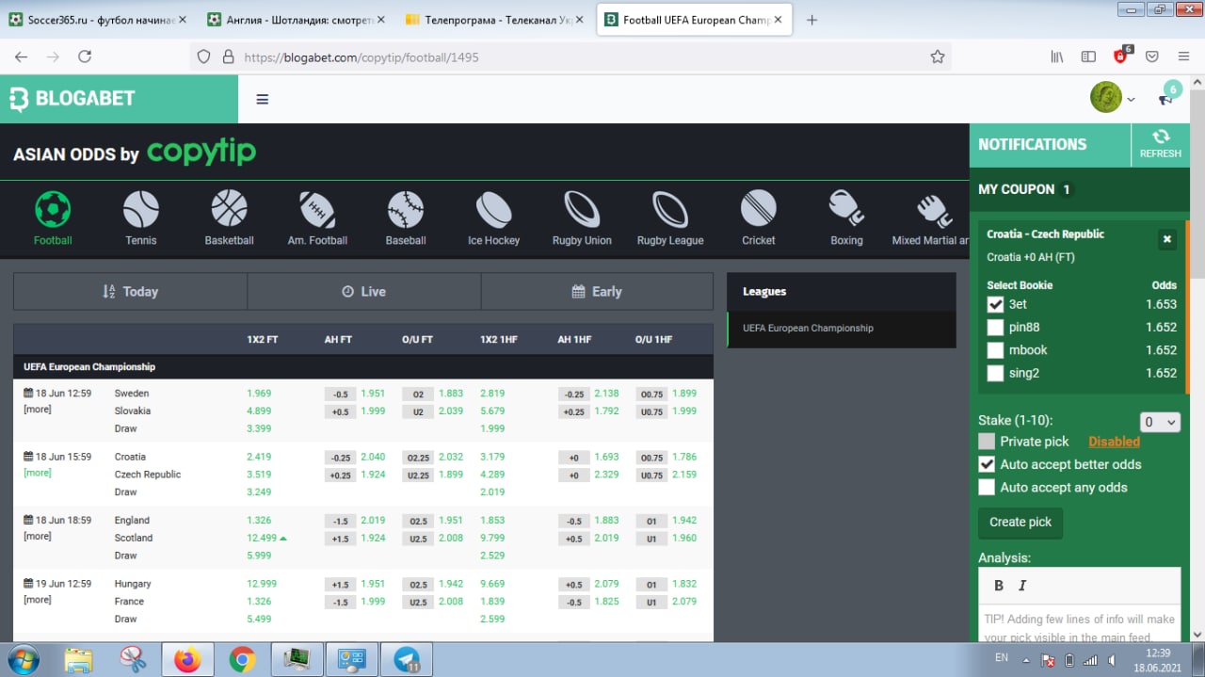This screenshot has width=1205, height=677.
Task: Switch to the Live tab
Action: 364,292
